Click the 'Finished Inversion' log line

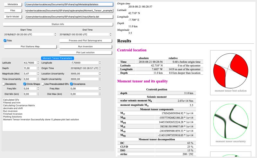click(13, 114)
